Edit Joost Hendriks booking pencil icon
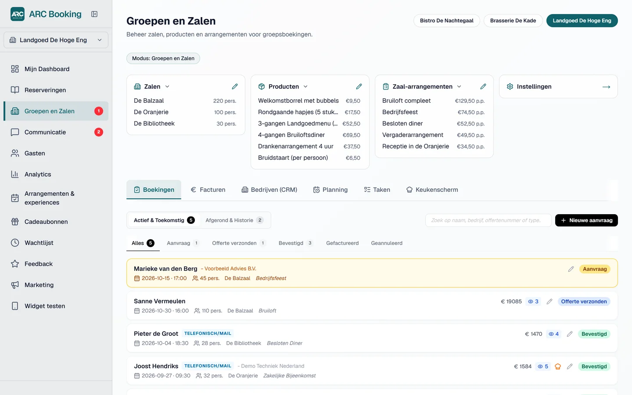The width and height of the screenshot is (632, 395). pos(570,366)
